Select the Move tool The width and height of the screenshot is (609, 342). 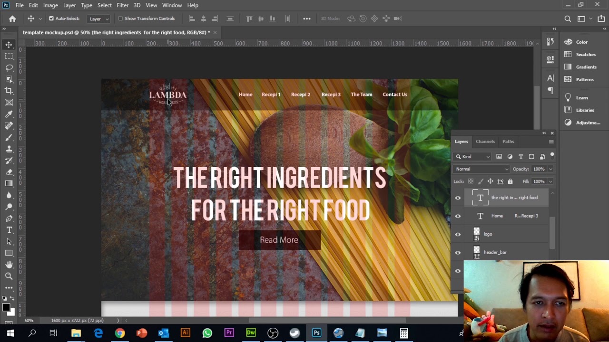point(9,45)
